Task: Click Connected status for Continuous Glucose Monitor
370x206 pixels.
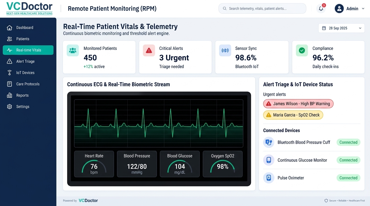Action: 348,160
